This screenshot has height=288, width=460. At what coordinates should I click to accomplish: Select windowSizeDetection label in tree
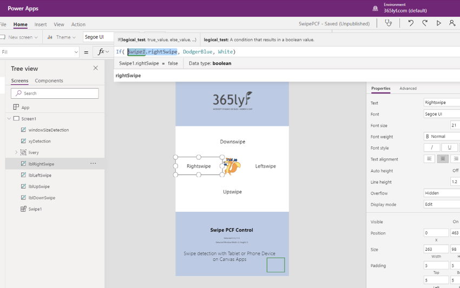point(48,130)
